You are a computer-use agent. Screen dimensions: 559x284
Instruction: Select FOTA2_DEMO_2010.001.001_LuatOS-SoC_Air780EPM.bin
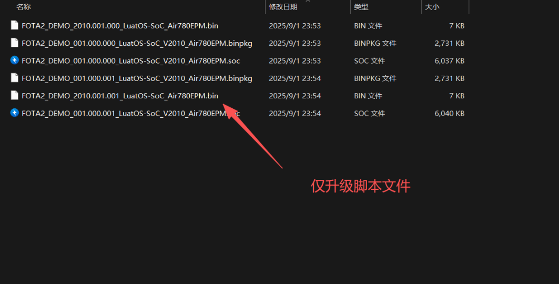120,96
